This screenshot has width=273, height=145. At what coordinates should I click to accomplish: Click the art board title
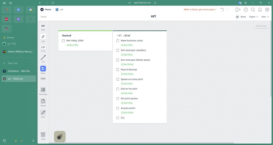tap(153, 16)
